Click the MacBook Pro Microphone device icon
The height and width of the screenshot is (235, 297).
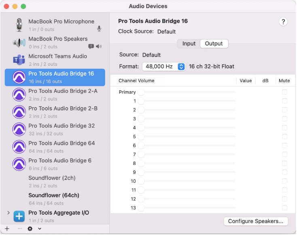click(x=19, y=25)
